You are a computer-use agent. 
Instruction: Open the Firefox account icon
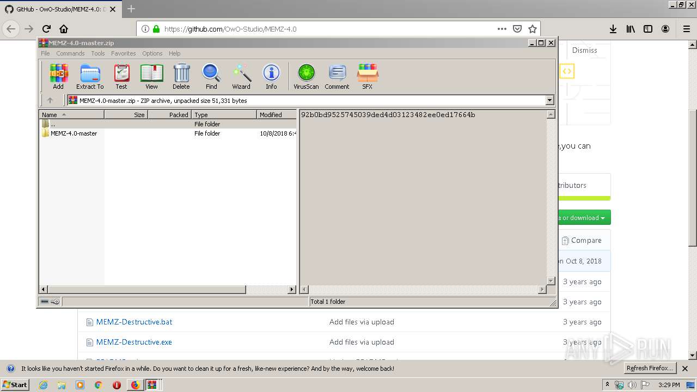tap(665, 29)
